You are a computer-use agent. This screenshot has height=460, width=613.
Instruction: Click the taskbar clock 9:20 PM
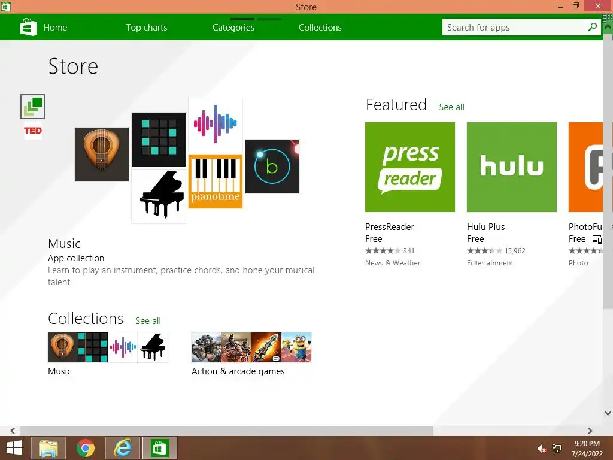pos(587,444)
